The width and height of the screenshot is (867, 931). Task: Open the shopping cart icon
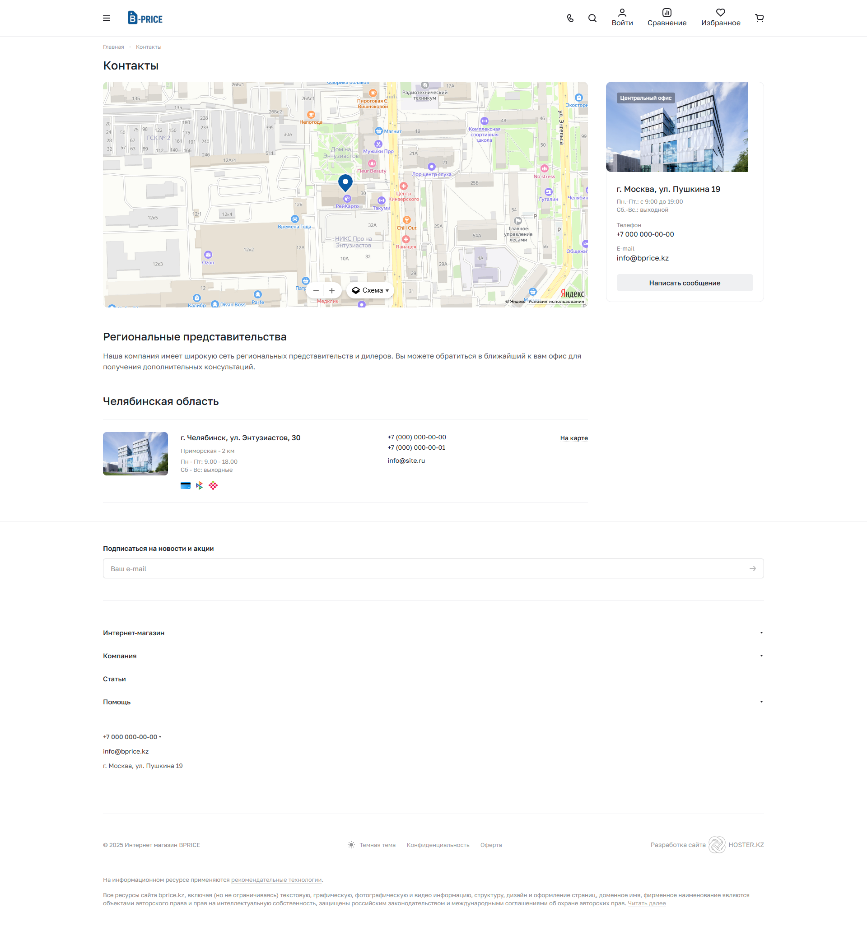click(759, 18)
